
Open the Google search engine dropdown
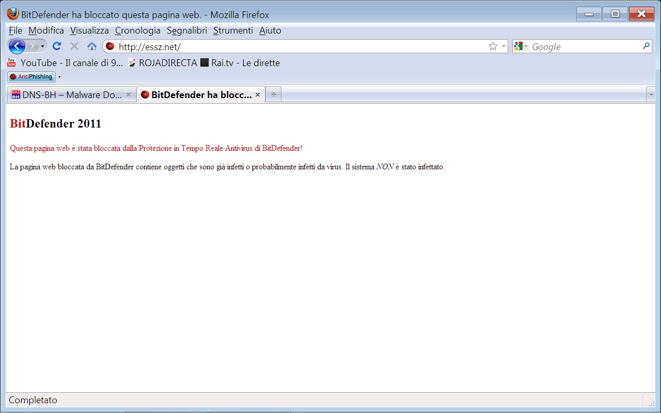(x=521, y=46)
